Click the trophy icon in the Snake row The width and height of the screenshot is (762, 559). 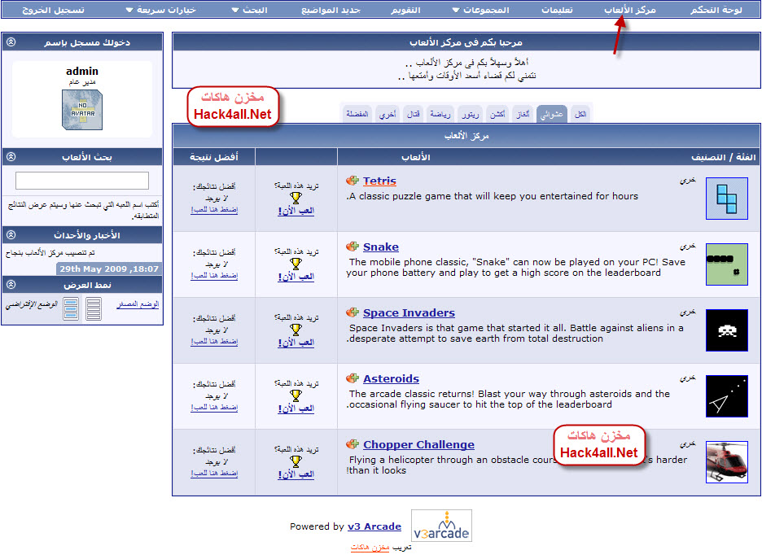click(296, 264)
